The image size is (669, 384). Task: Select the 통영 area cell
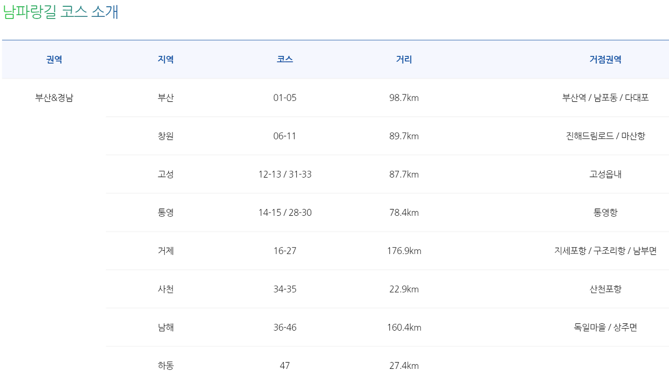[166, 213]
